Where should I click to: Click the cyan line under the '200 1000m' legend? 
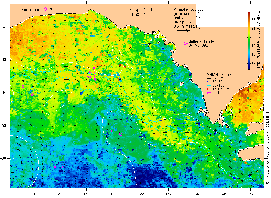[x=25, y=13]
